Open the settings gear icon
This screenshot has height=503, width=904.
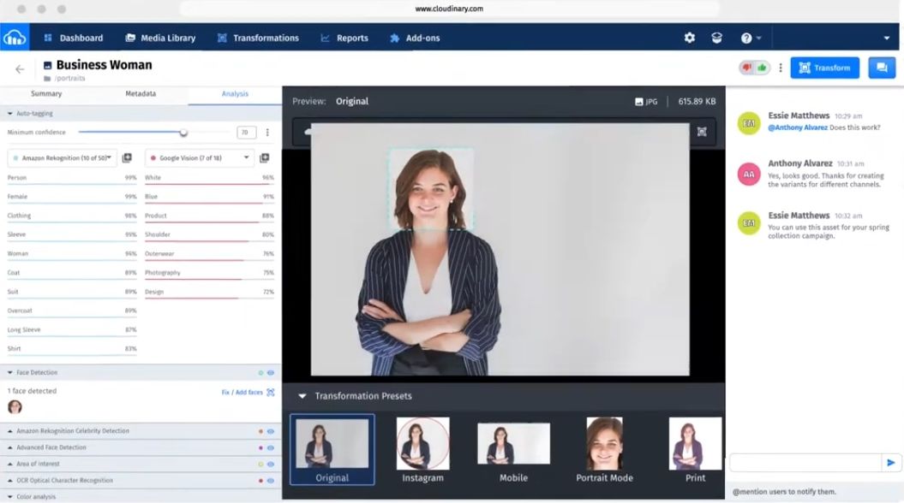click(x=690, y=38)
